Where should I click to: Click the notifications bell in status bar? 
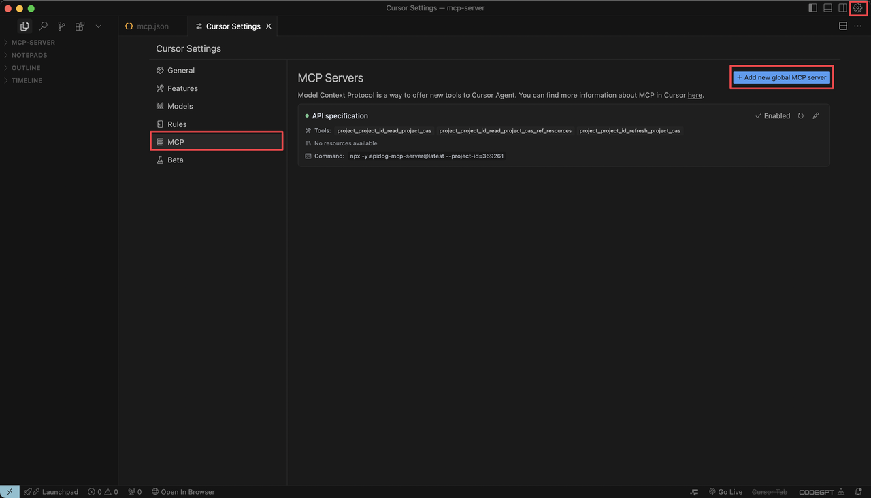[x=859, y=492]
